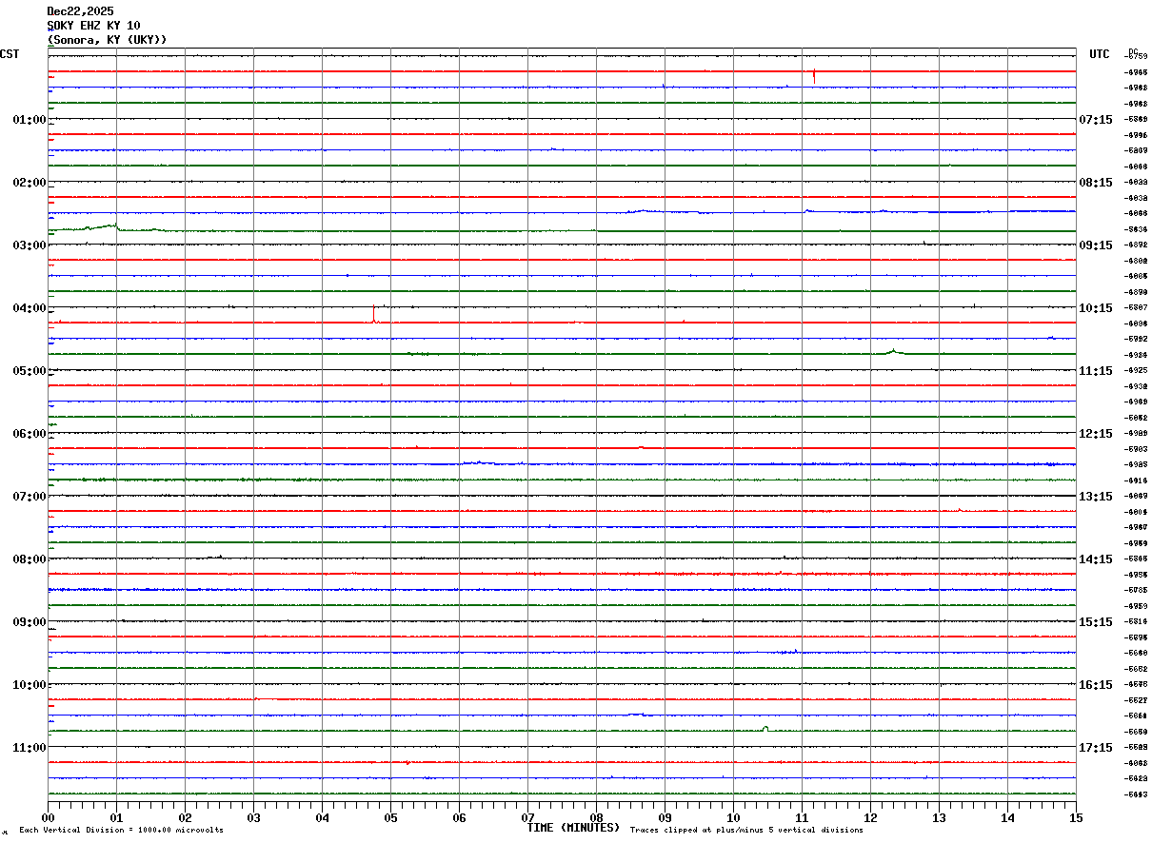Click the Dec22,2025 date header
Image resolution: width=1152 pixels, height=843 pixels.
[80, 11]
